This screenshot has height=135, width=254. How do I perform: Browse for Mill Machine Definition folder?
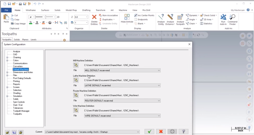coord(76,65)
